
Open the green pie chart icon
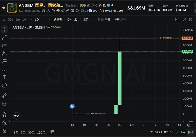pyautogui.click(x=44, y=11)
